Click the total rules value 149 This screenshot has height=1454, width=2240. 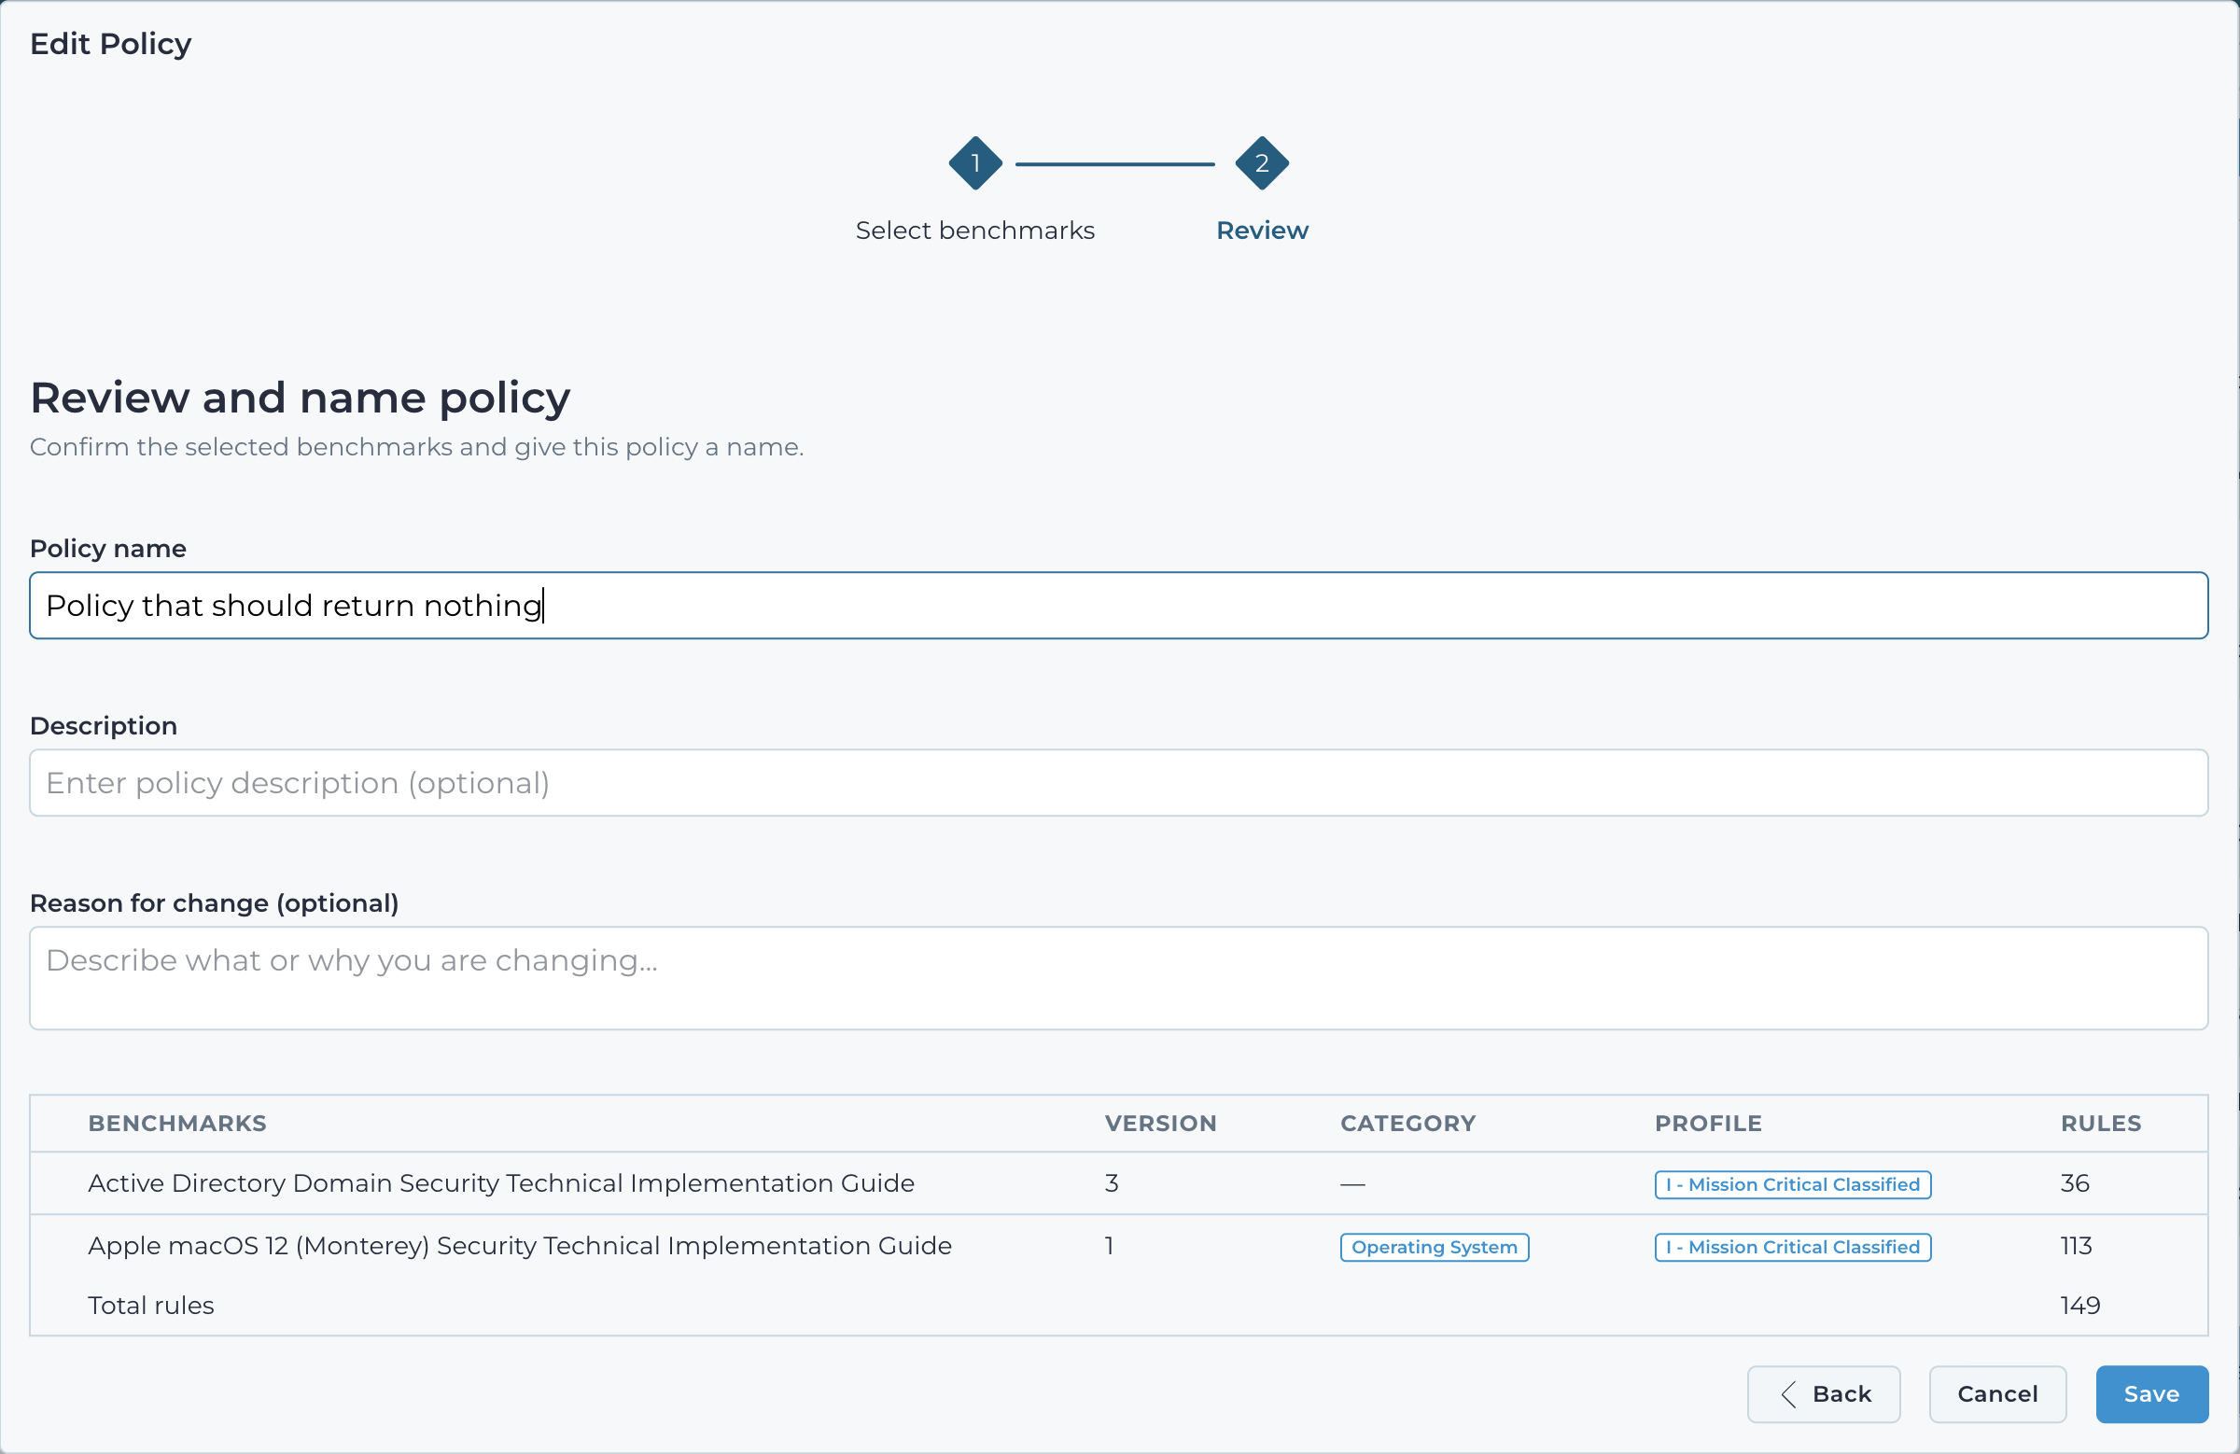[x=2080, y=1306]
